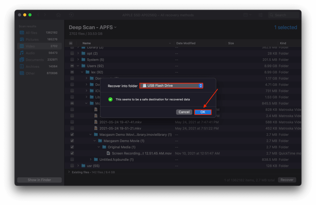Expand the usr (55) folder

(78, 166)
